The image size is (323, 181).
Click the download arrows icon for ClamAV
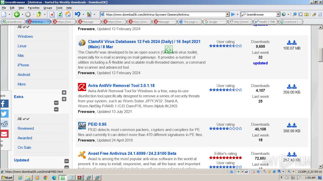(x=292, y=42)
